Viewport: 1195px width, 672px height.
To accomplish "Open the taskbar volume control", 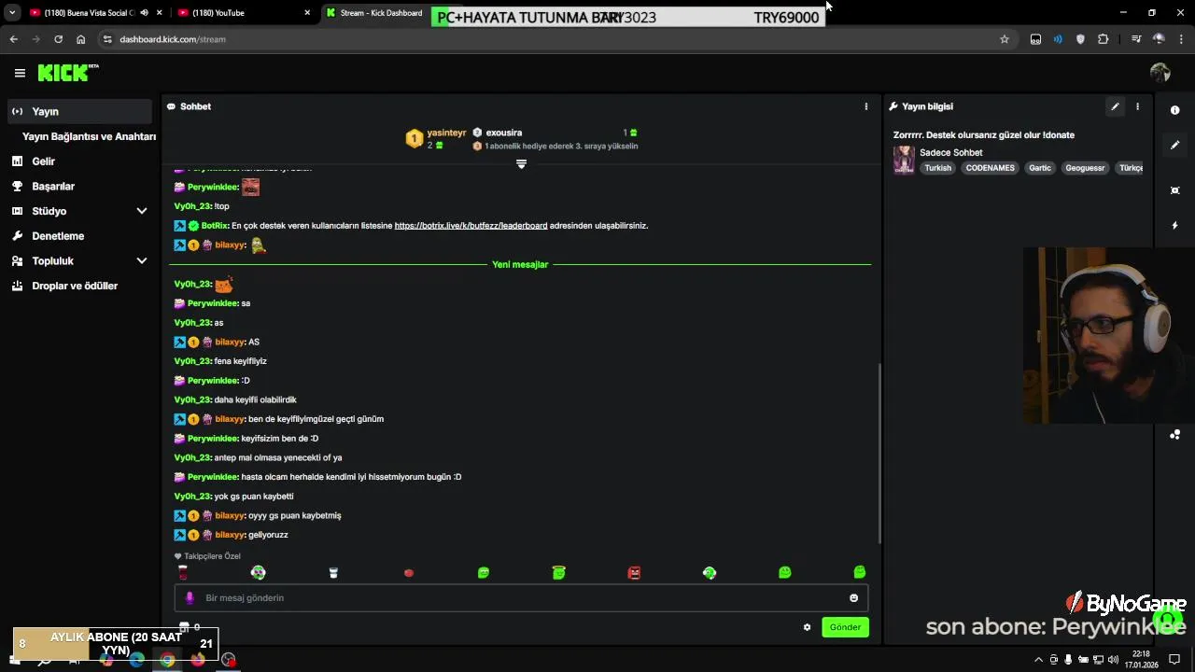I will pyautogui.click(x=1113, y=660).
